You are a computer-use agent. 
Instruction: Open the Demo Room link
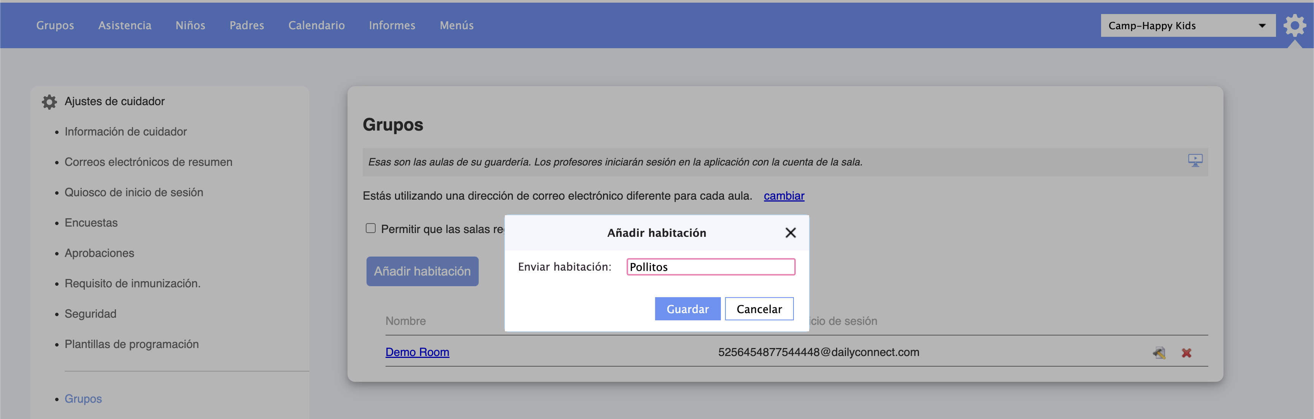[x=417, y=352]
